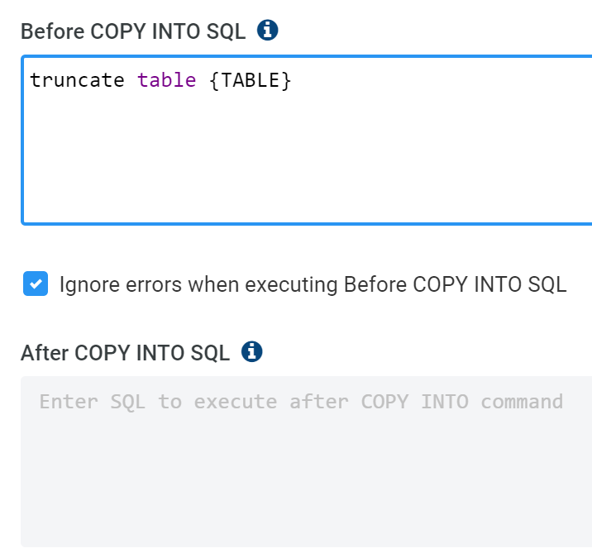The image size is (592, 553).
Task: Click the 'After COPY INTO SQL' heading label
Action: click(x=125, y=353)
